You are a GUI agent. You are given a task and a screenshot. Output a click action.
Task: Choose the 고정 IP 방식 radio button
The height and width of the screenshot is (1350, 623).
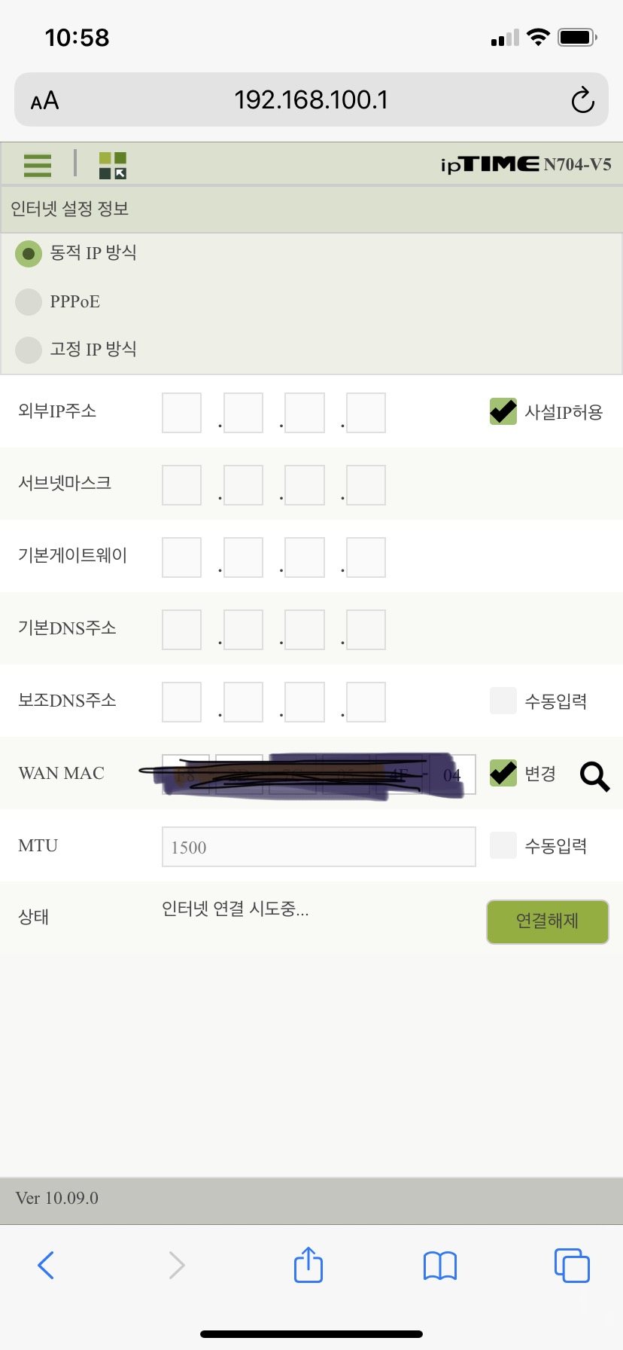(29, 350)
